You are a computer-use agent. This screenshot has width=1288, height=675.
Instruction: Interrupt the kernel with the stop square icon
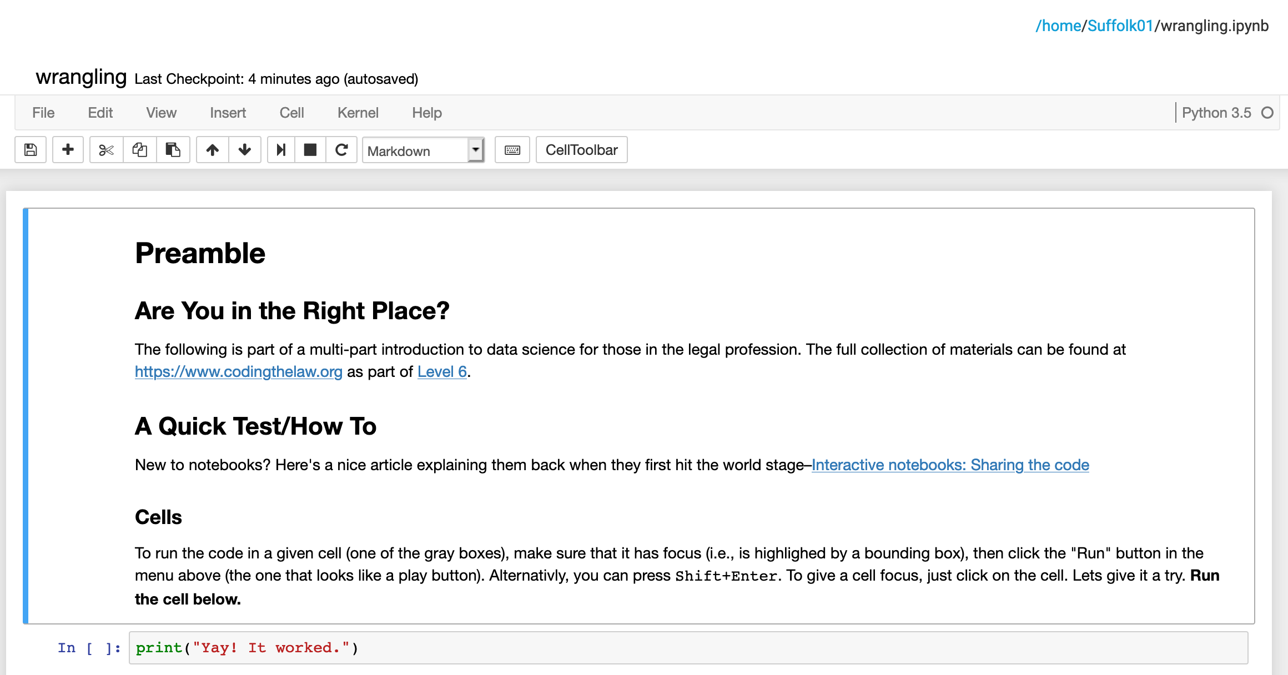click(310, 150)
